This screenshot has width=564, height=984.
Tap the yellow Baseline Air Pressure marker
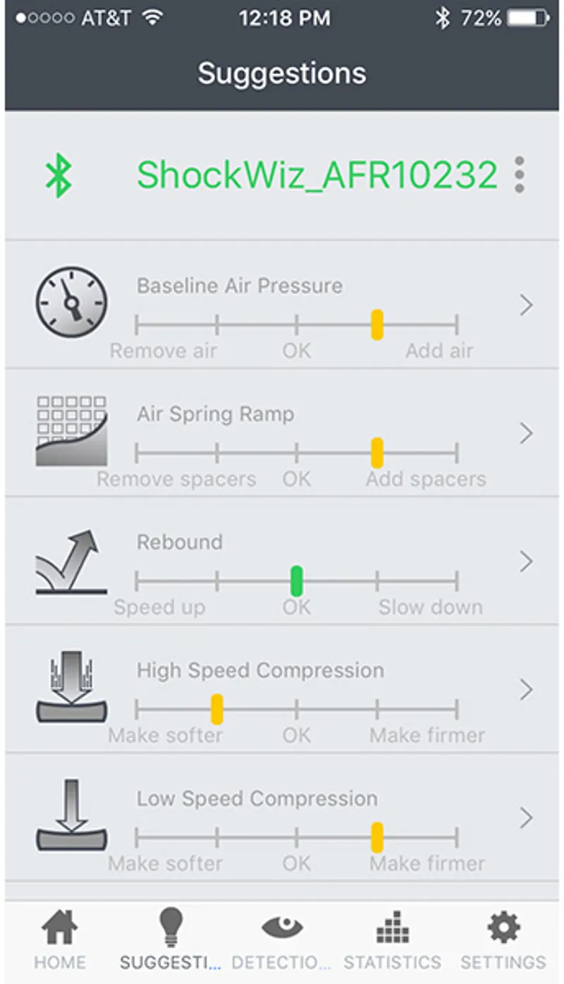pyautogui.click(x=377, y=324)
